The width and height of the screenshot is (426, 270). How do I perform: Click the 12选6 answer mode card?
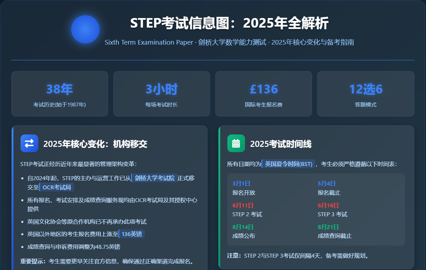click(365, 94)
